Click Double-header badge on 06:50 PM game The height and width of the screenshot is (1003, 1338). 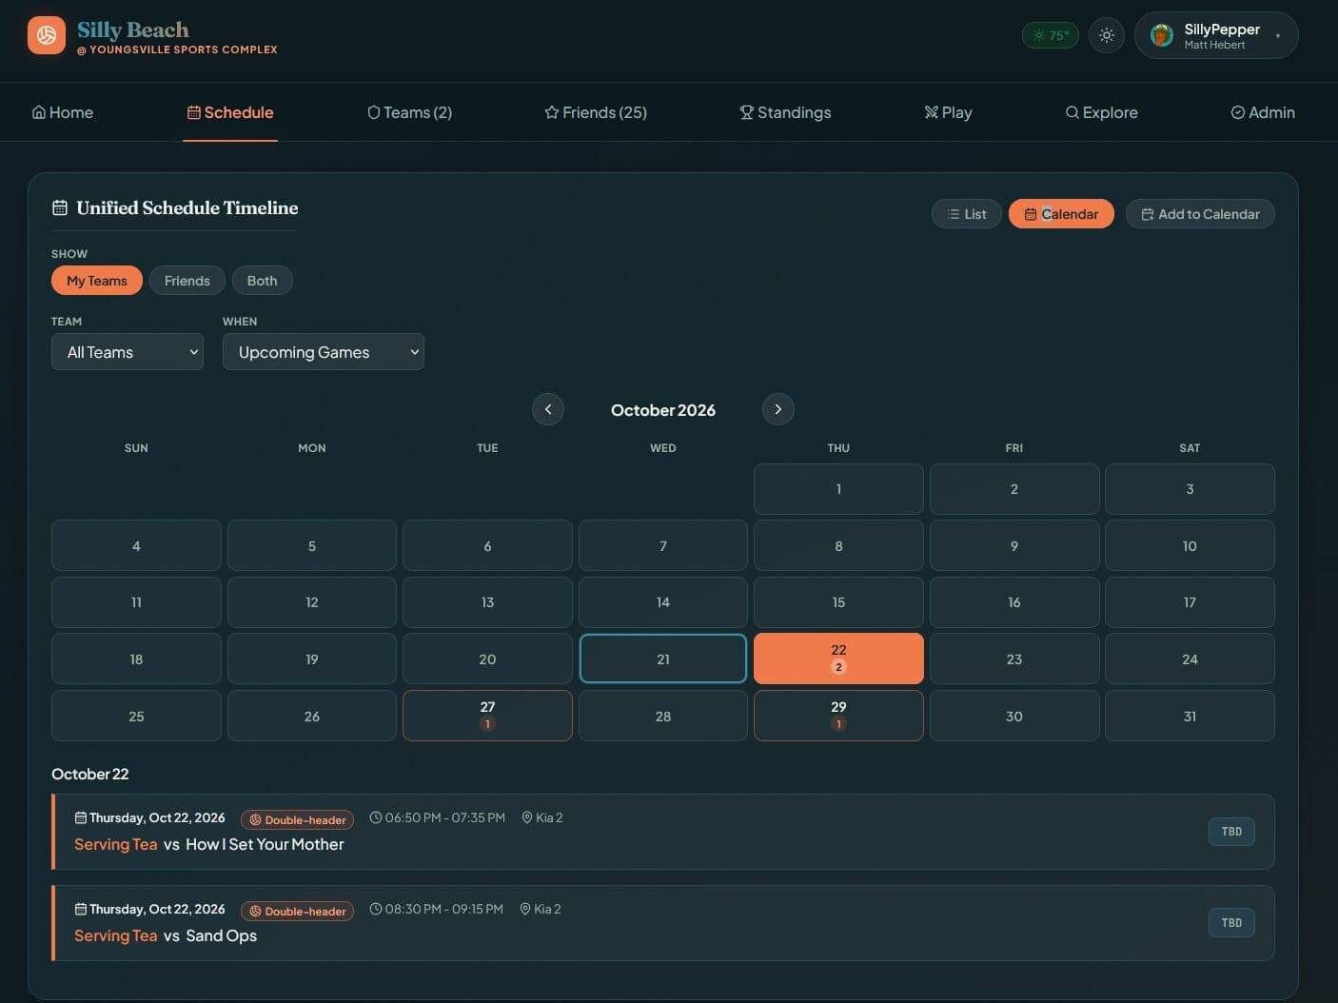pyautogui.click(x=297, y=819)
